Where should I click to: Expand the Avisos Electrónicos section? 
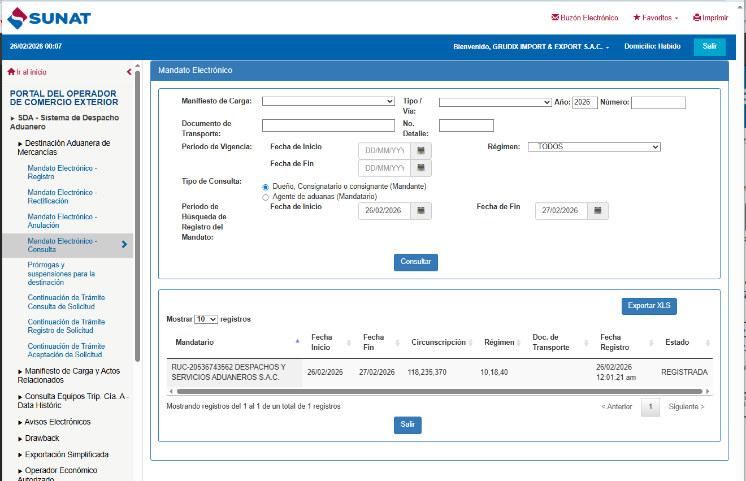point(54,422)
